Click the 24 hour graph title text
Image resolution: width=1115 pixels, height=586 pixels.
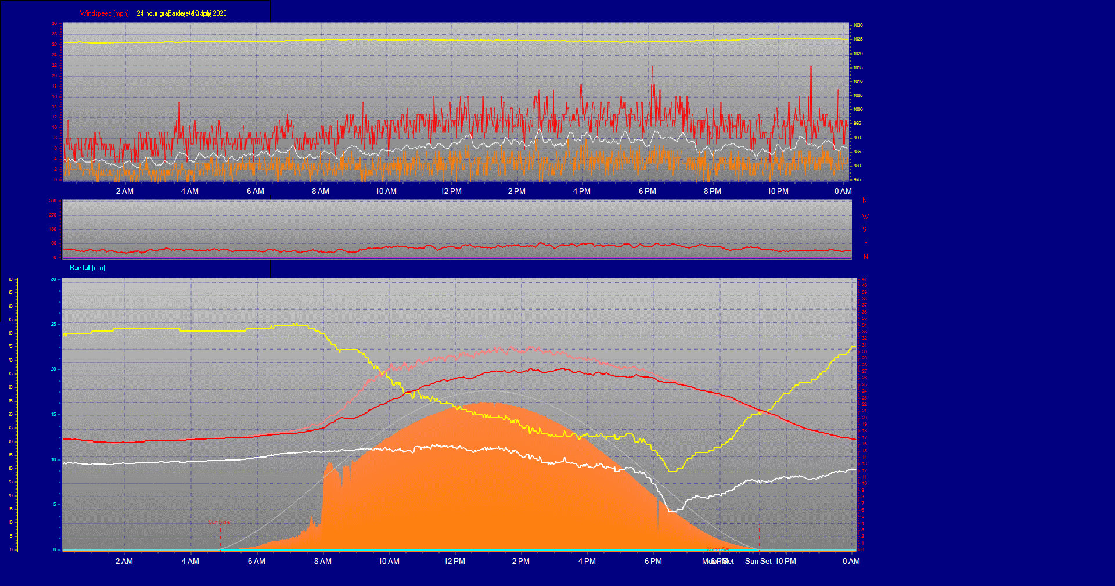click(x=181, y=13)
